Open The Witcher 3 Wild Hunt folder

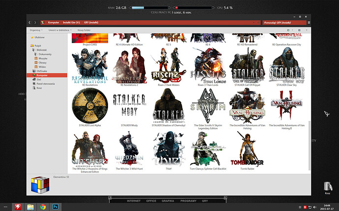(x=129, y=149)
